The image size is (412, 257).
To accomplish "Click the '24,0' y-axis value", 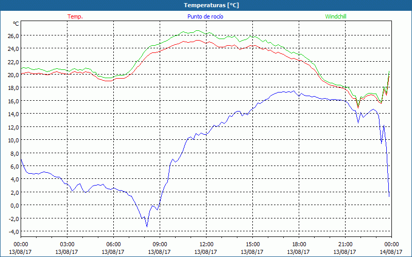I will (13, 49).
